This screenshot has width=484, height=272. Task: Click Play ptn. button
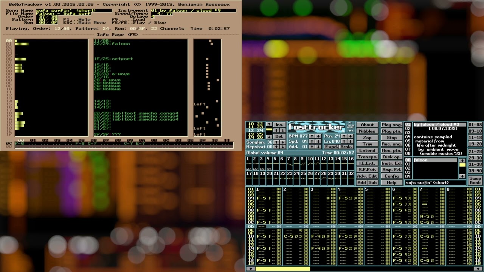(392, 131)
